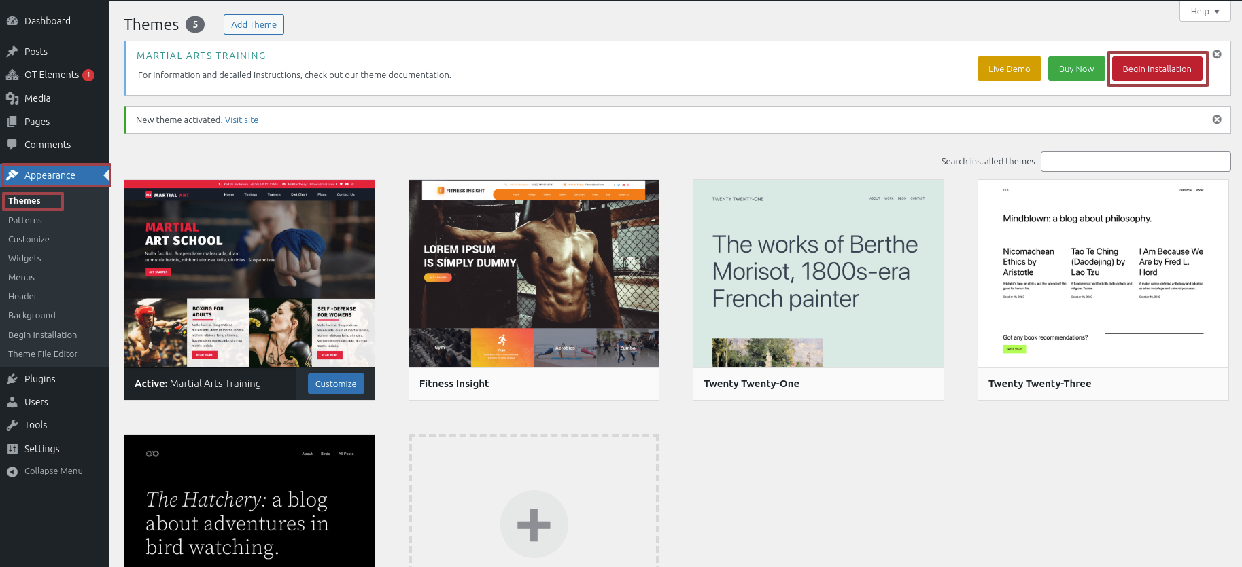The height and width of the screenshot is (567, 1242).
Task: Select the Twenty Twenty-One theme thumbnail
Action: [x=818, y=274]
